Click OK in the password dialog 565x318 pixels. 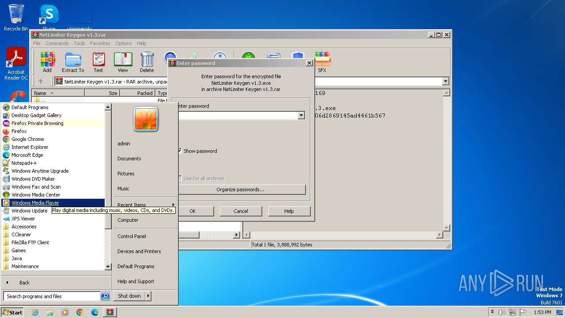pos(192,211)
